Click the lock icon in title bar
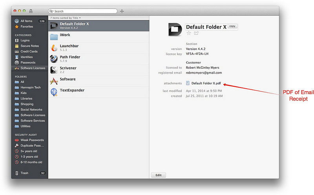This screenshot has height=195, width=314. (31, 11)
